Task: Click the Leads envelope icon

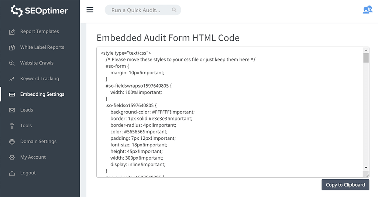Action: (12, 110)
